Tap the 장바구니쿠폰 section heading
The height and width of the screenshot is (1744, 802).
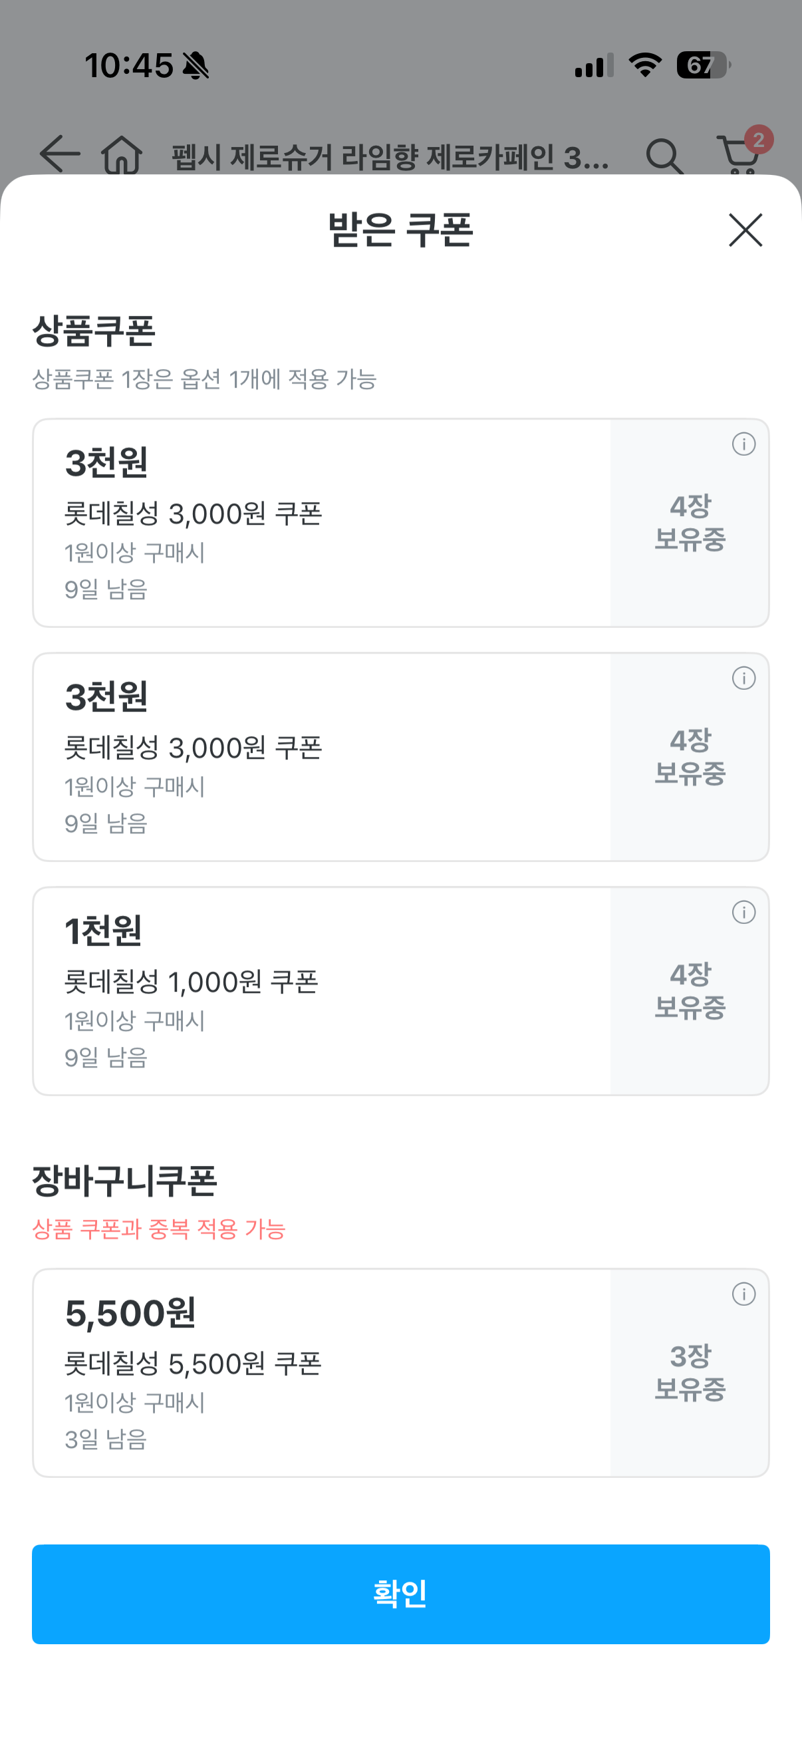124,1181
